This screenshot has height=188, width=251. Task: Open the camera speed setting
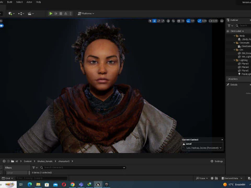213,21
